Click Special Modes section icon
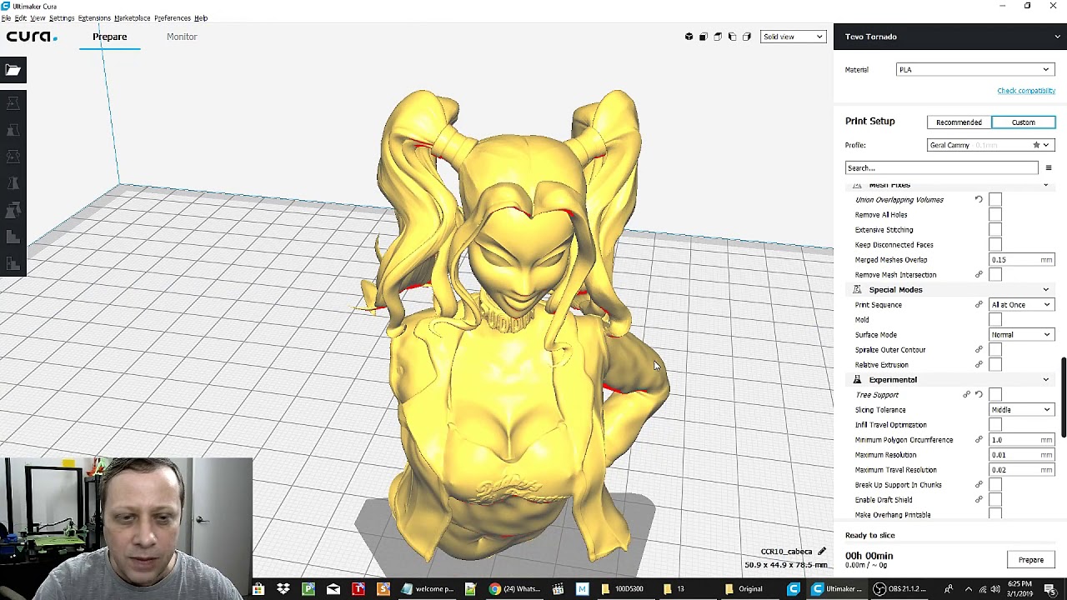Screen dimensions: 1067x600 tap(857, 289)
